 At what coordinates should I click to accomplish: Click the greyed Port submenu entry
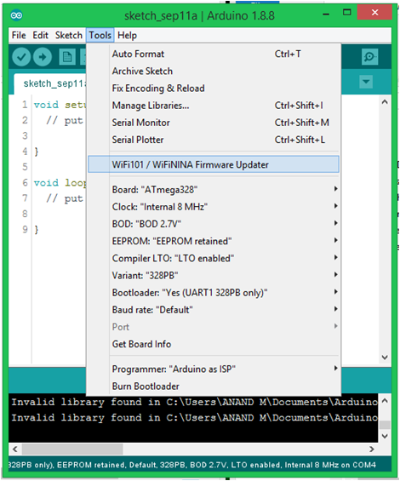click(x=214, y=327)
